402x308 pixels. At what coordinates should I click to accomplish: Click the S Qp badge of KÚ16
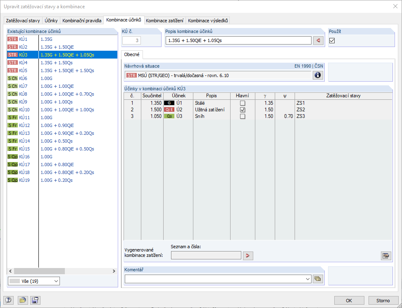(x=12, y=157)
